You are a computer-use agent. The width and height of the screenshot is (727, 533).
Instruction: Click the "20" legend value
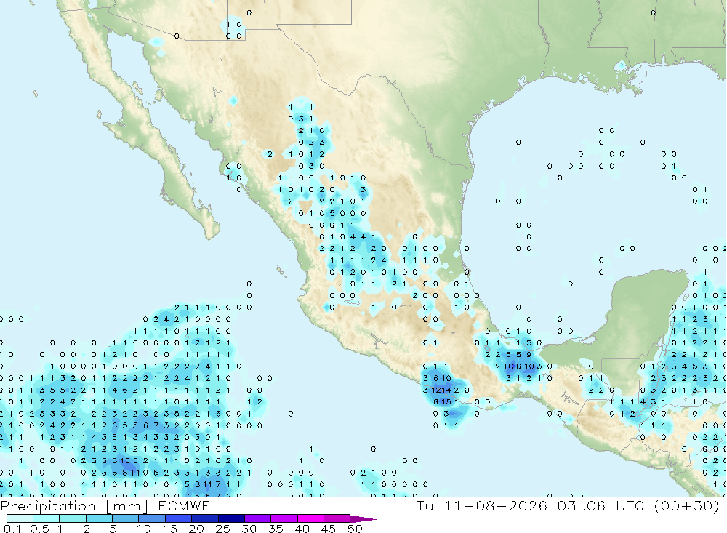point(196,529)
